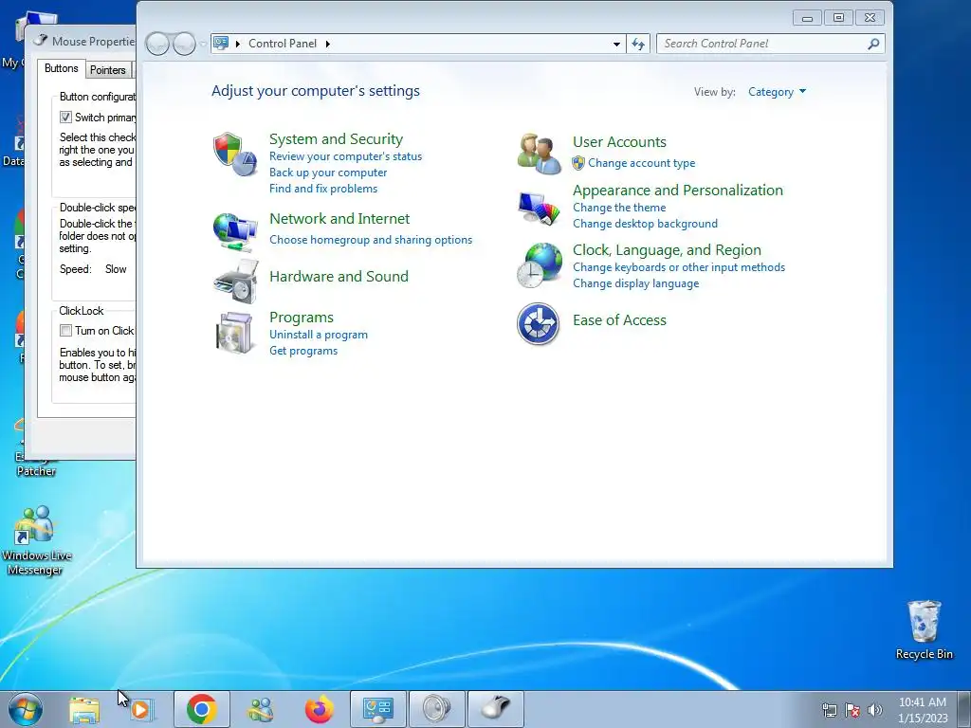Switch to the Control Panel taskbar button
The width and height of the screenshot is (971, 728).
tap(378, 709)
